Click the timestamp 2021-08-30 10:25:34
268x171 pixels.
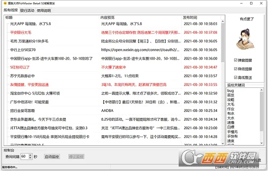(201, 110)
